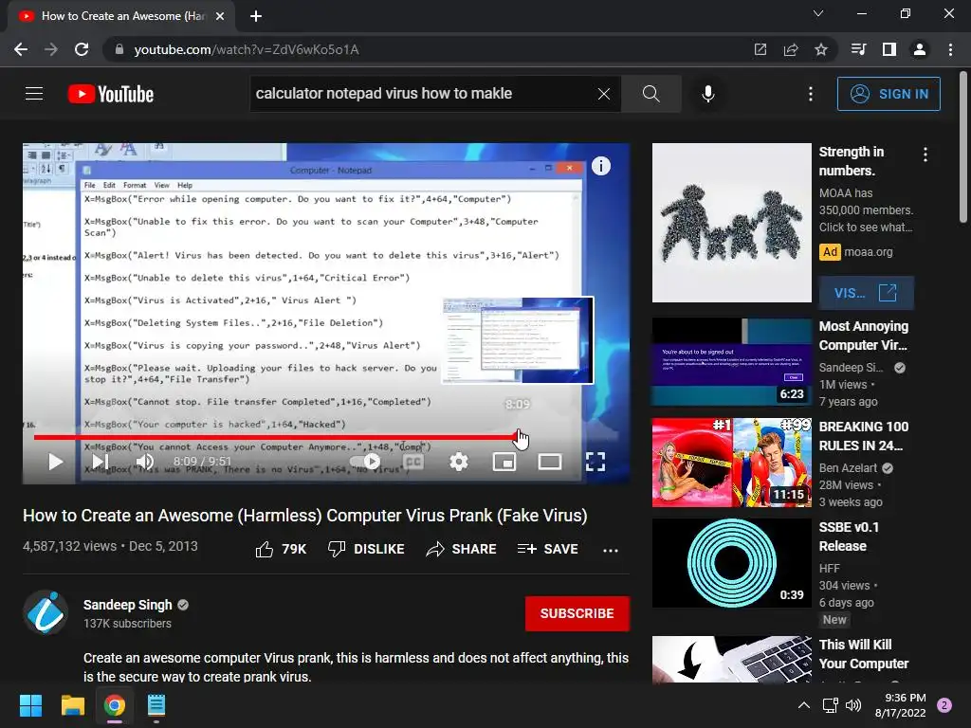Open media controls in Chrome toolbar
This screenshot has width=971, height=728.
[858, 49]
